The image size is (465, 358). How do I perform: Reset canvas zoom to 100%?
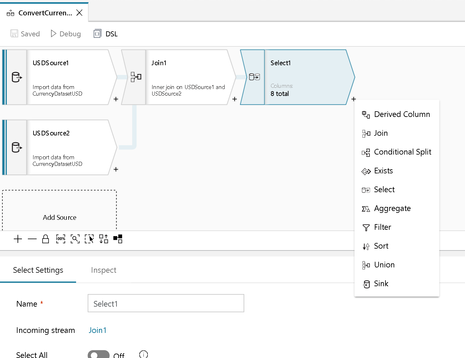pyautogui.click(x=60, y=239)
